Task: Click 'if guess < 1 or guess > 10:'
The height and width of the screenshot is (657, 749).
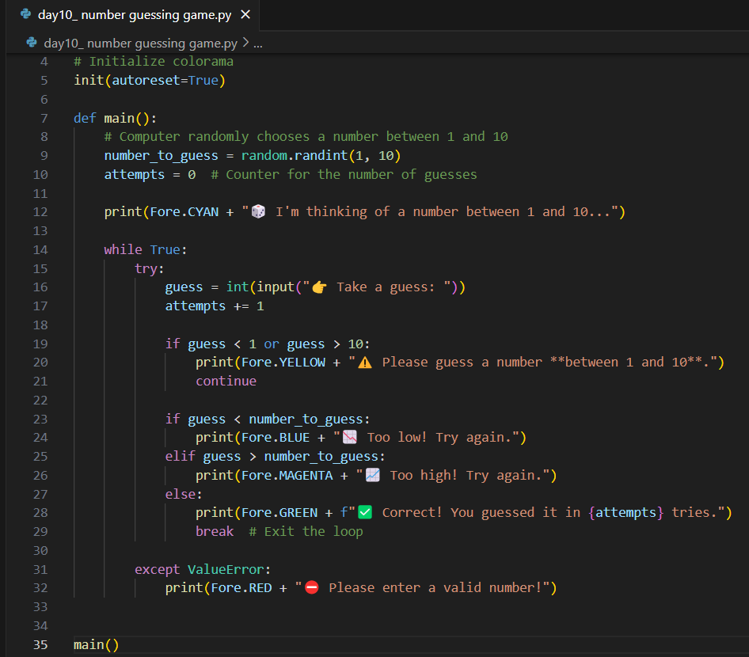Action: click(268, 344)
